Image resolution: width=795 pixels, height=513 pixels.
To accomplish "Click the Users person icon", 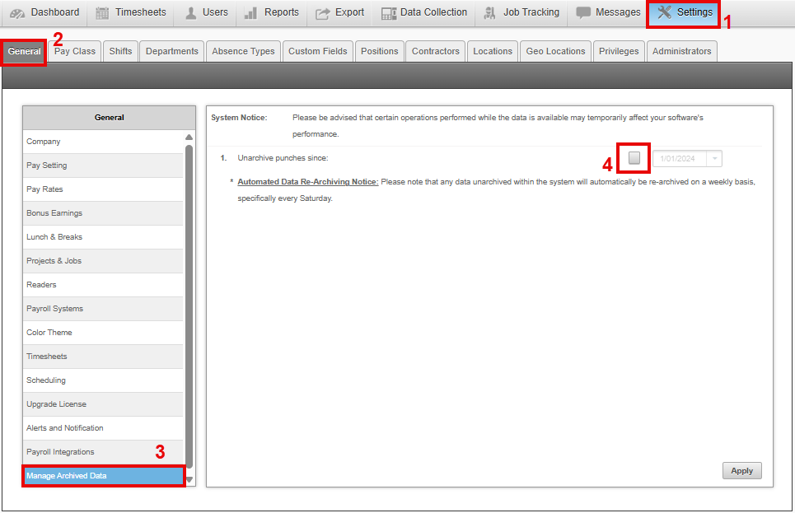I will (x=190, y=13).
